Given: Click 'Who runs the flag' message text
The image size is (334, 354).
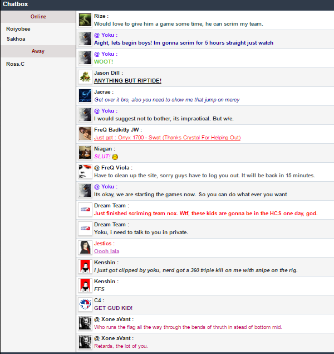Looking at the screenshot, I should 188,327.
